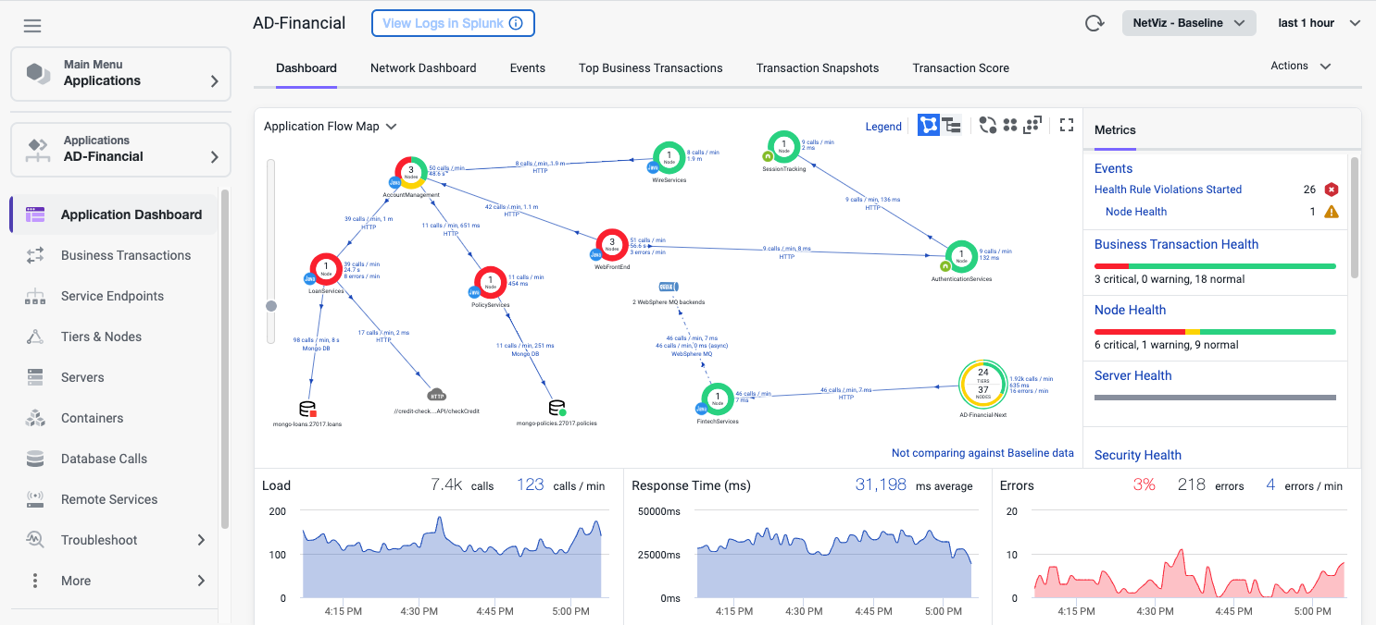Click the mongo-policies database icon
This screenshot has height=625, width=1376.
click(x=557, y=408)
